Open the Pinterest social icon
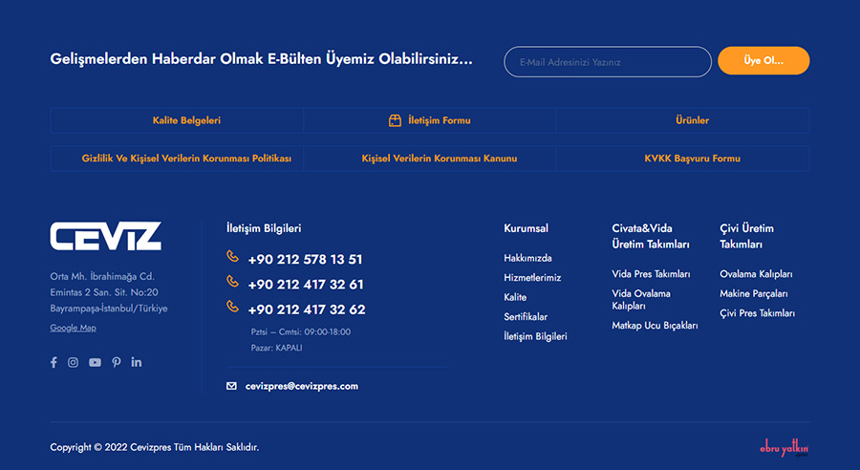 click(x=116, y=362)
